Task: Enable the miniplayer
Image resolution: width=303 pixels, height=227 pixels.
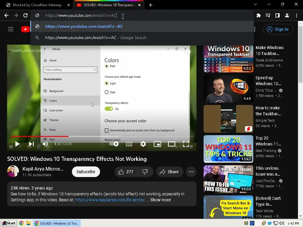Action: pyautogui.click(x=157, y=144)
